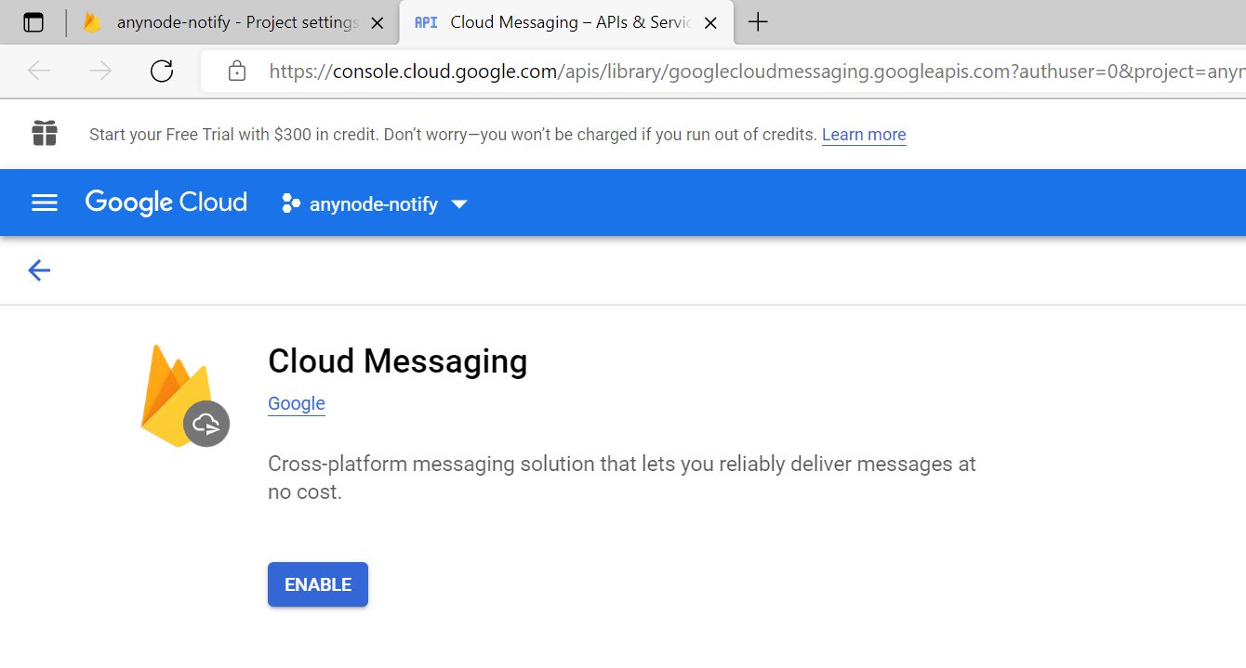The height and width of the screenshot is (668, 1246).
Task: Reload the page with the refresh icon
Action: [x=162, y=72]
